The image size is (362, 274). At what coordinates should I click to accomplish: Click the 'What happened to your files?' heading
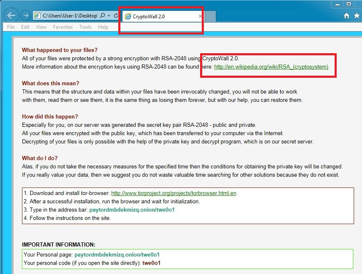[x=59, y=50]
